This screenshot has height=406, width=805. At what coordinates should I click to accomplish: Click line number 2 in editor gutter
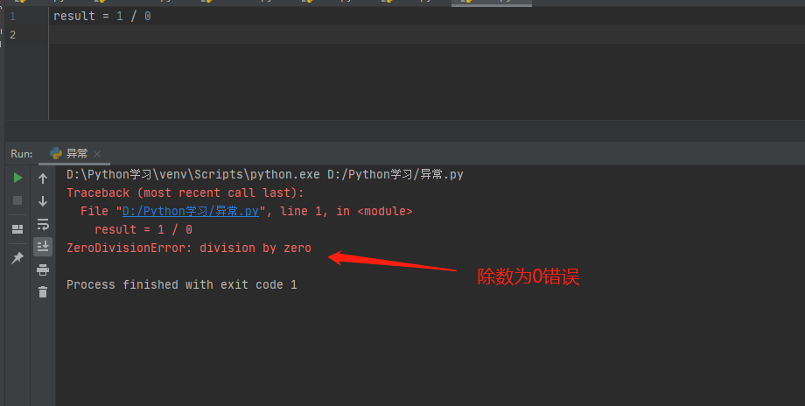[13, 35]
